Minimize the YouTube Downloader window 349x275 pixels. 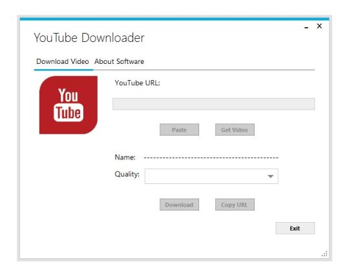click(x=306, y=27)
